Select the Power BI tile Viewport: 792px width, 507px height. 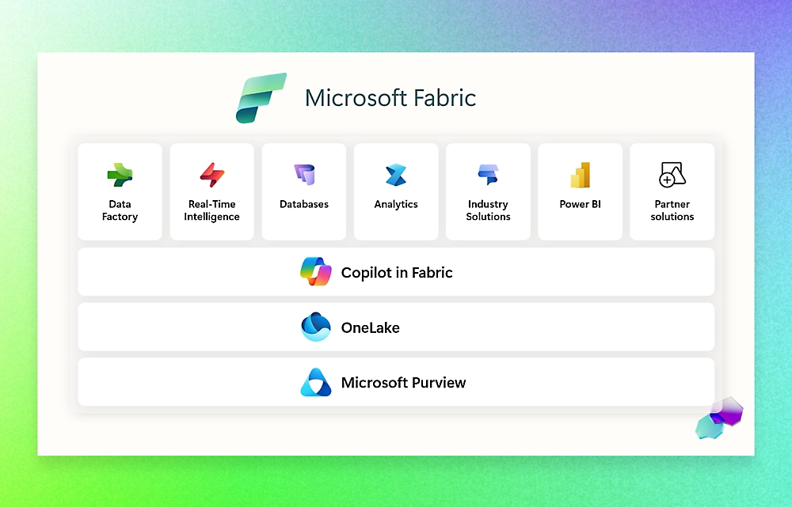pyautogui.click(x=580, y=191)
